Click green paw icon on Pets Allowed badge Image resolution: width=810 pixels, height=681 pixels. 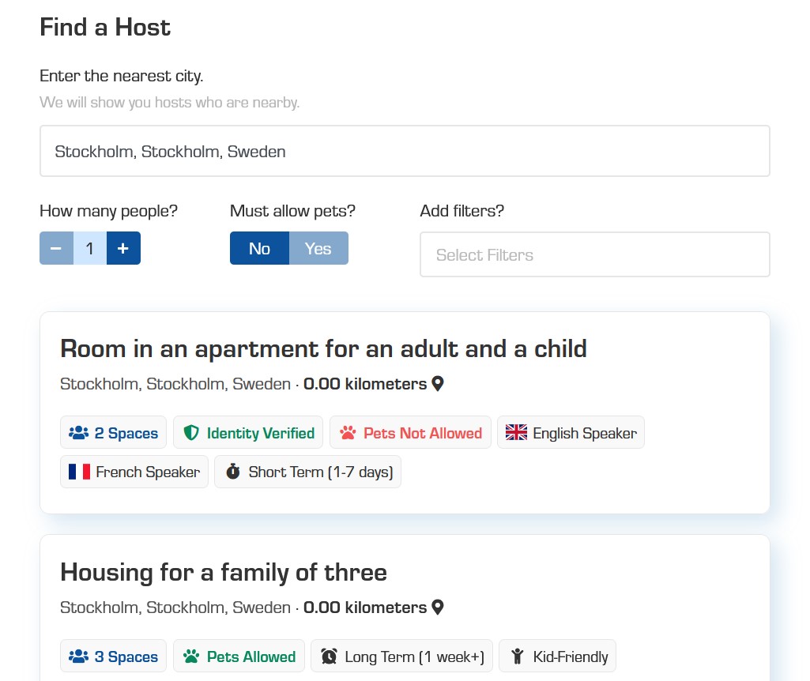[190, 657]
